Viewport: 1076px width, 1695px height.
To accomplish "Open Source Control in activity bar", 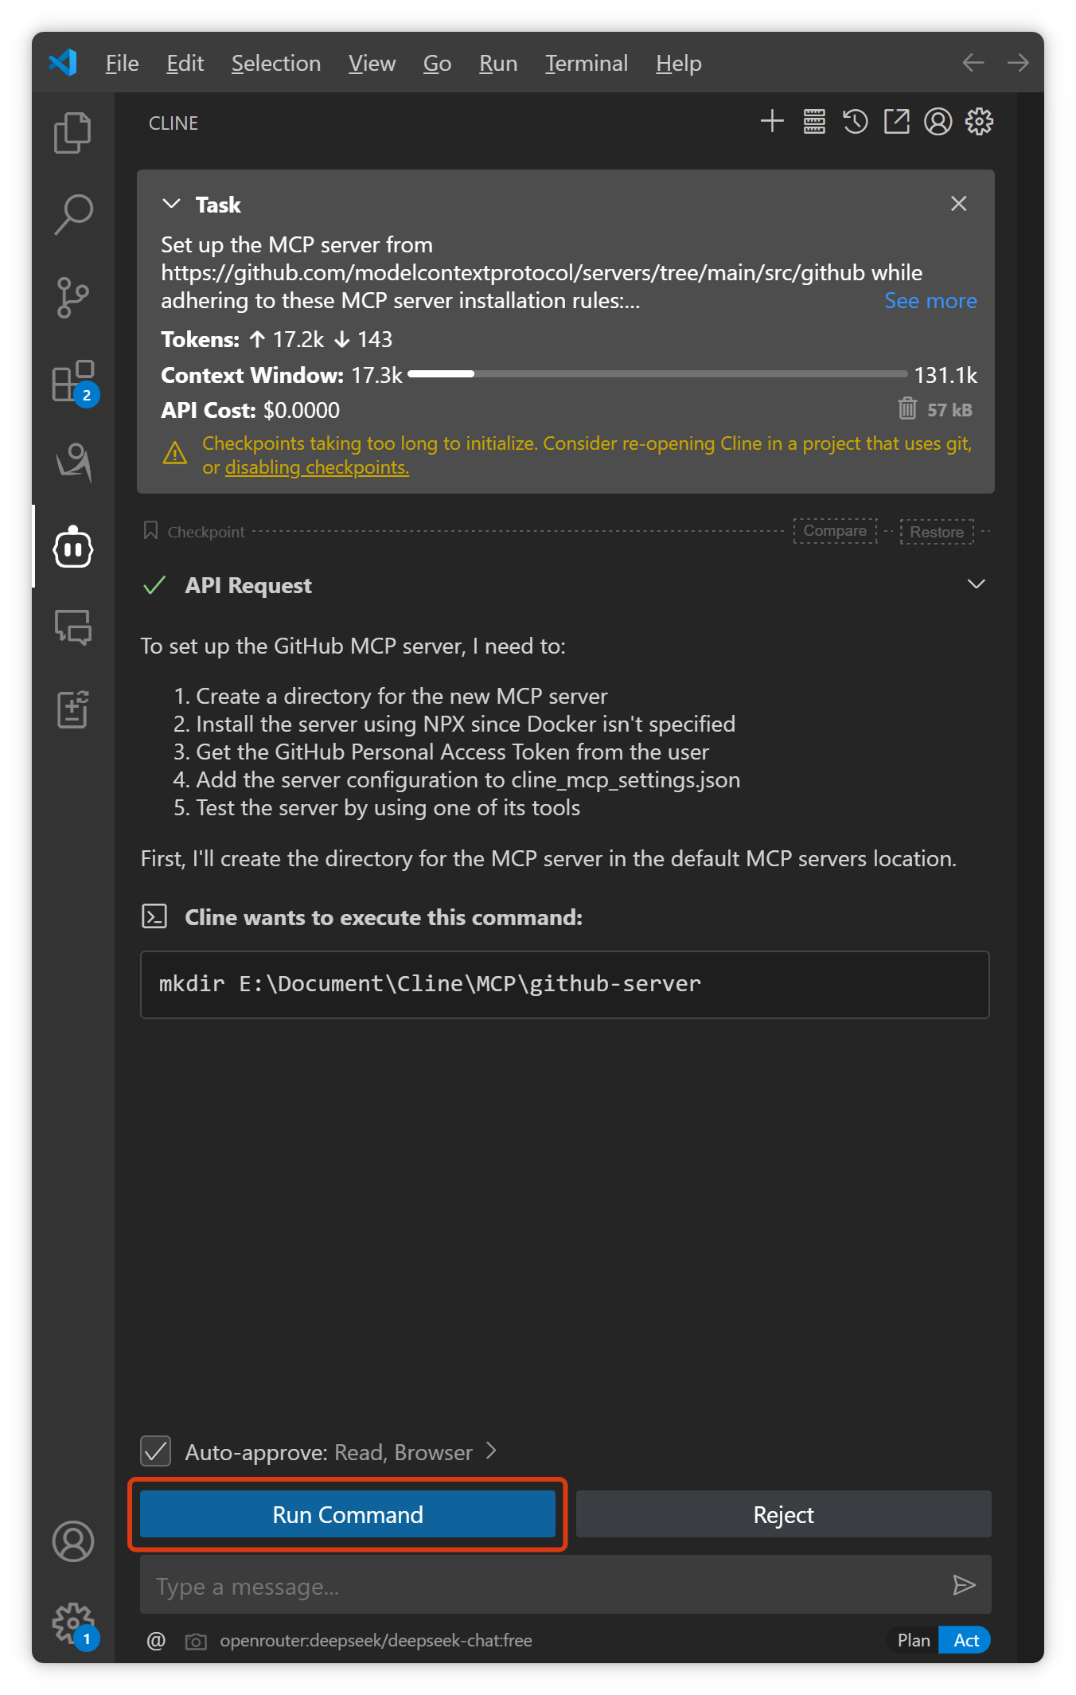I will click(72, 298).
